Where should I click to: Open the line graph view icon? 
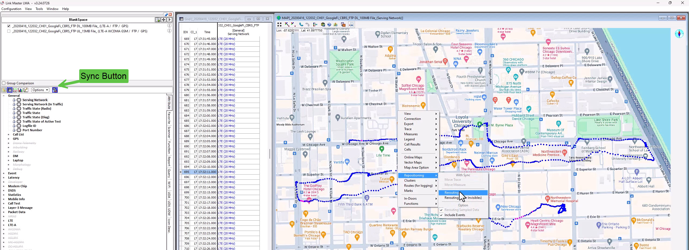pos(15,90)
